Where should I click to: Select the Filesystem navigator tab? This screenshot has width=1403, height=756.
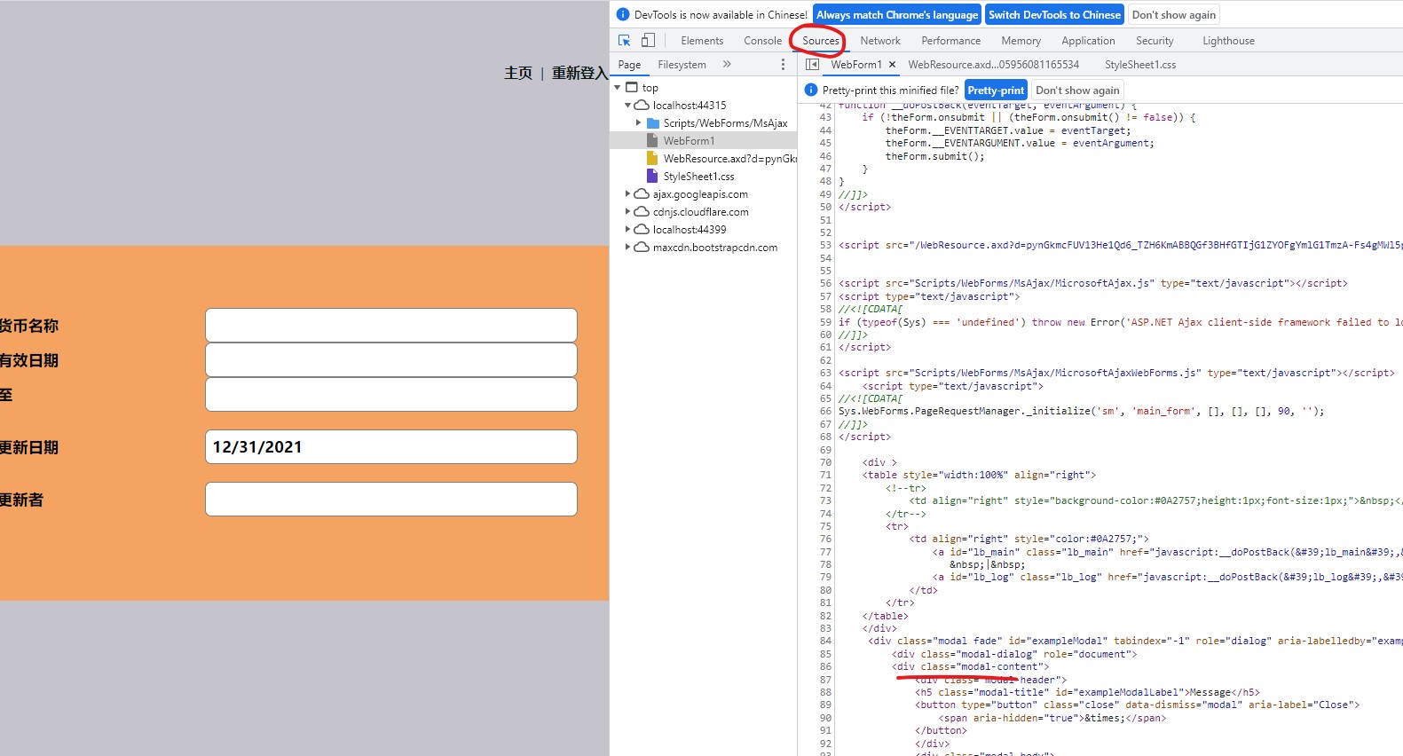682,65
